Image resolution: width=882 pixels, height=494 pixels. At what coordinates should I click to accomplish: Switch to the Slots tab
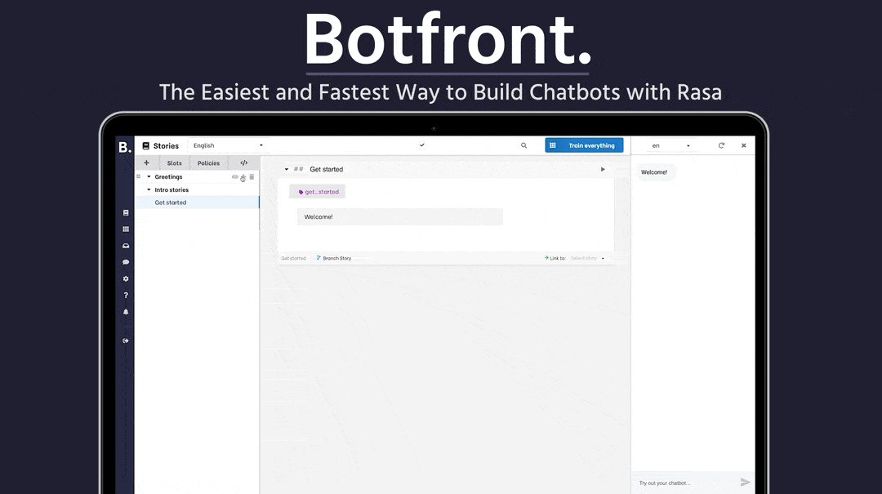click(x=175, y=162)
